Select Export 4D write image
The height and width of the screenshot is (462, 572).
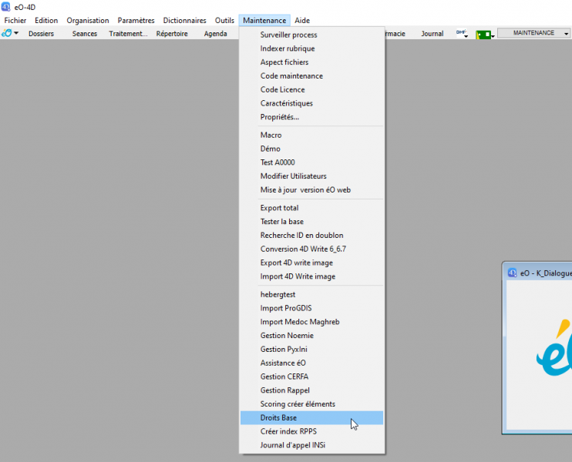(312, 263)
